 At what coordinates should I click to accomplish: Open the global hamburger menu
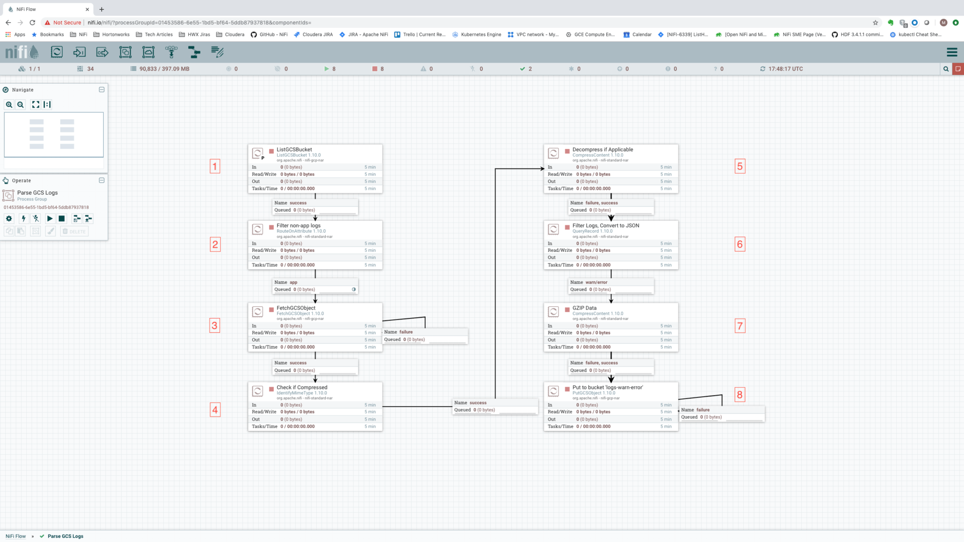[952, 52]
